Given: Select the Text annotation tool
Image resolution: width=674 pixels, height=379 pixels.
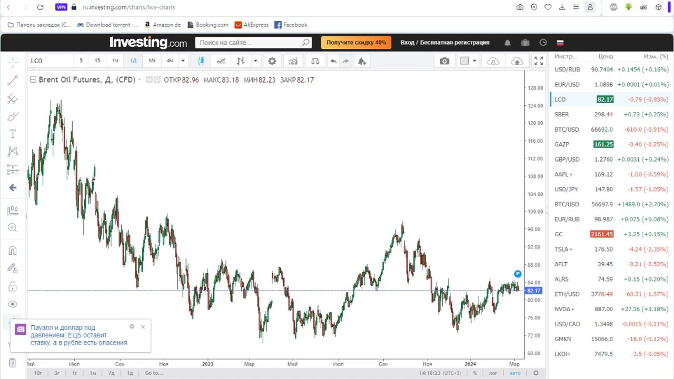Looking at the screenshot, I should coord(13,134).
